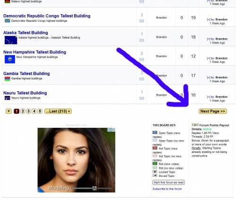This screenshot has width=236, height=201.
Task: Click topic status icon in Alaska row
Action: point(142,40)
